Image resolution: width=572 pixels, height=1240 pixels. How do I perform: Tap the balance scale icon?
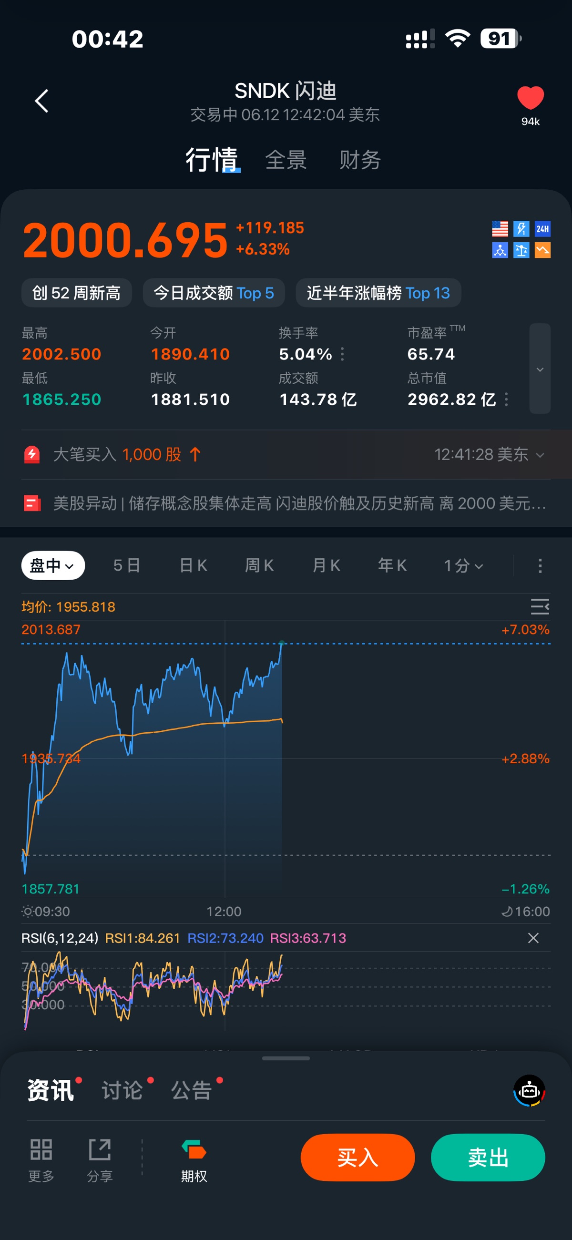point(521,250)
